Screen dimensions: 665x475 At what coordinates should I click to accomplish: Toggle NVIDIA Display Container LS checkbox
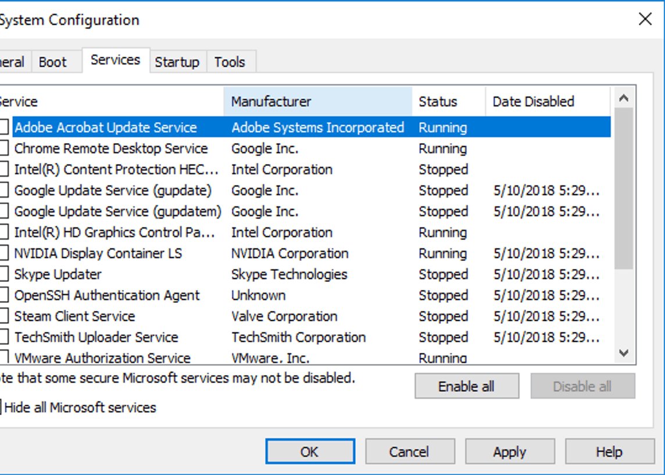3,253
